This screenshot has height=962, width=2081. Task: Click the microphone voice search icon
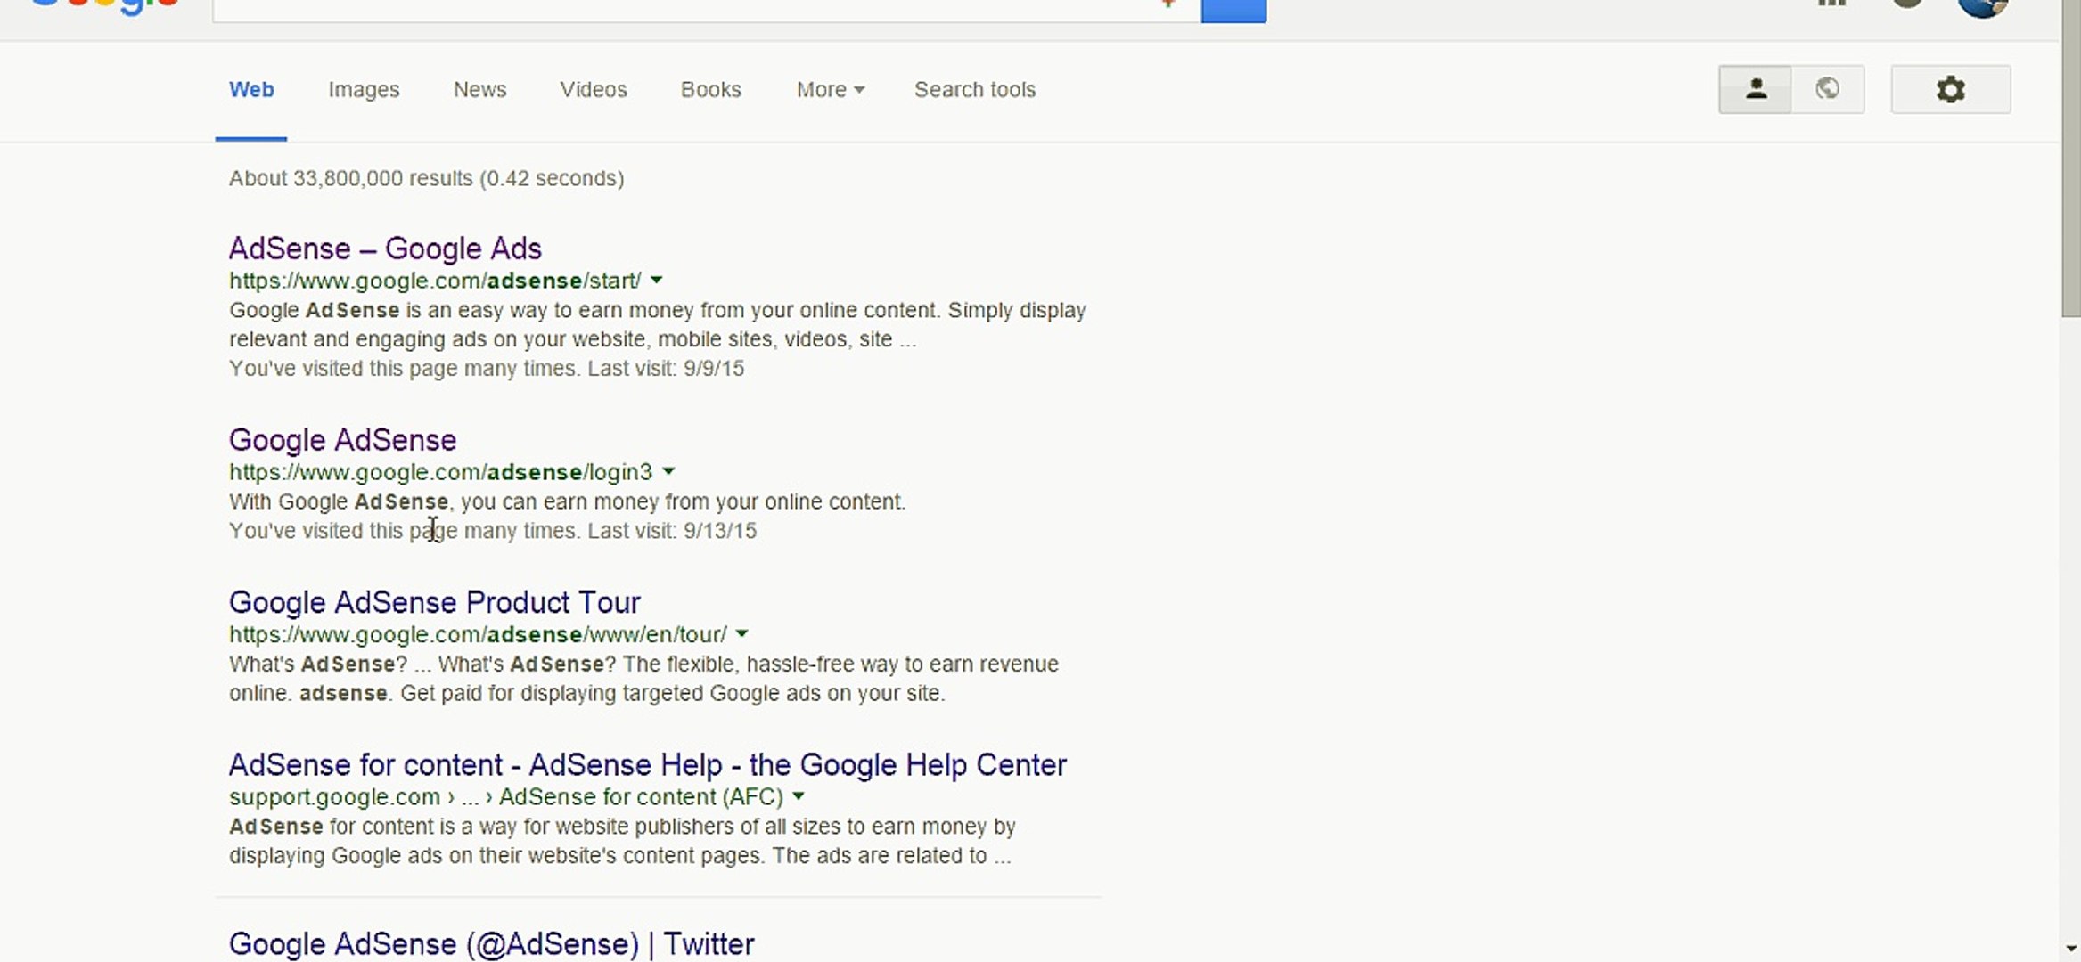[x=1168, y=4]
